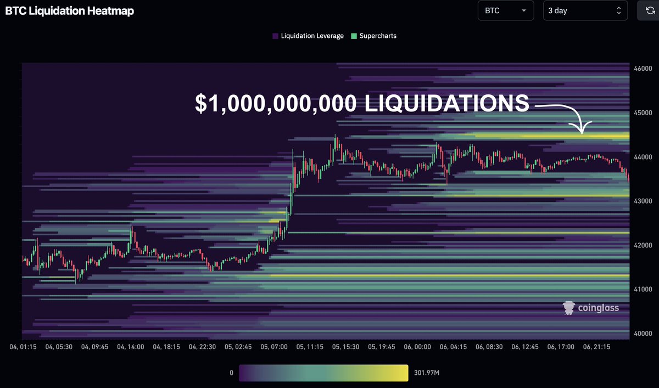Image resolution: width=659 pixels, height=388 pixels.
Task: Click the 45000 price axis label
Action: 643,113
